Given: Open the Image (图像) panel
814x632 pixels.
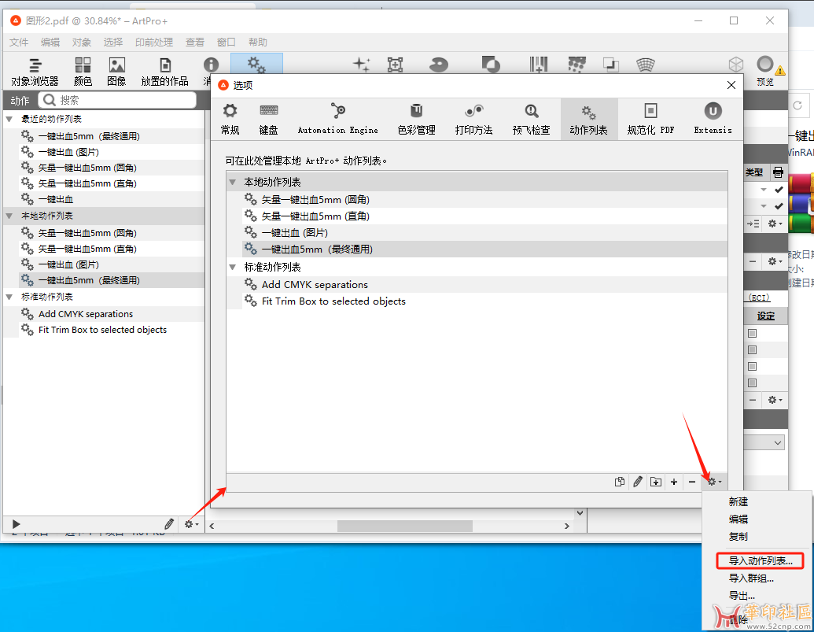Looking at the screenshot, I should 116,72.
